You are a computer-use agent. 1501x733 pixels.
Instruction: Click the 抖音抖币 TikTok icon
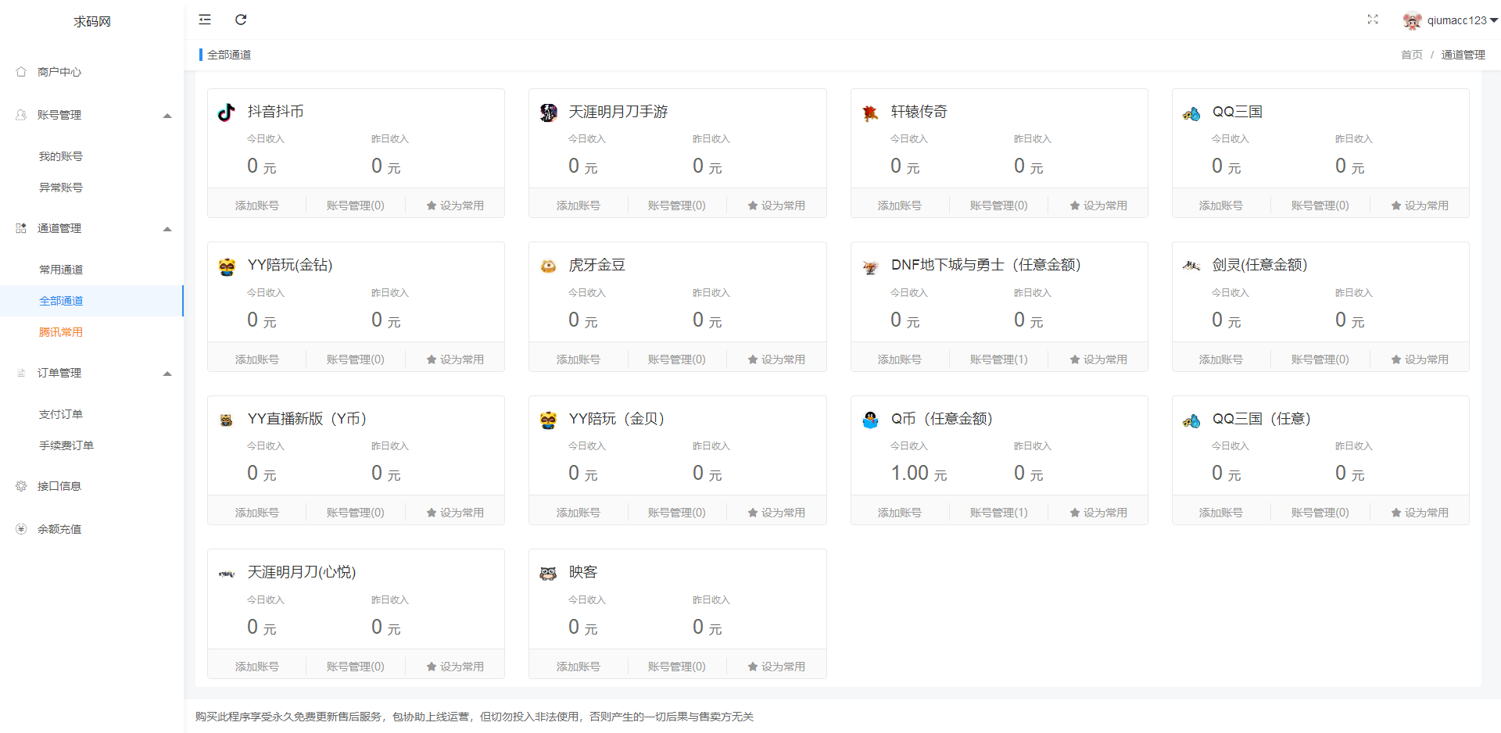(227, 113)
